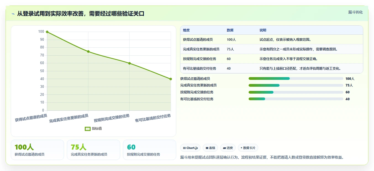Select table cell 有可比基线的交付任务 in 维度 column

tap(199, 69)
